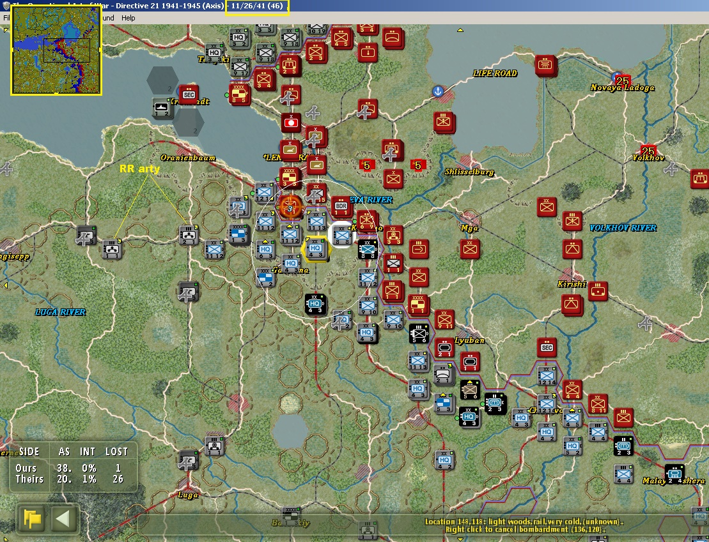
Task: Click the '25' marker at Novaya Ladoga
Action: pos(623,81)
